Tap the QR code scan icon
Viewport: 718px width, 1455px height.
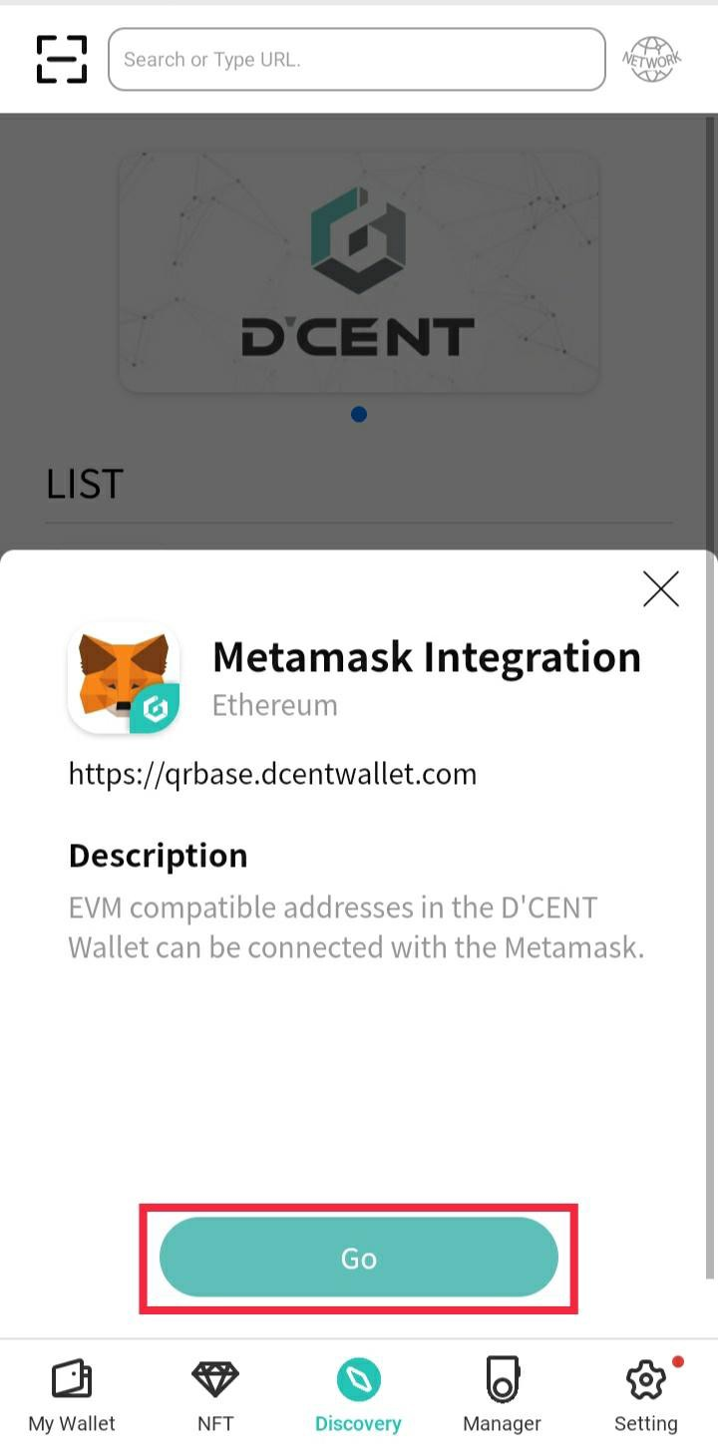point(62,60)
